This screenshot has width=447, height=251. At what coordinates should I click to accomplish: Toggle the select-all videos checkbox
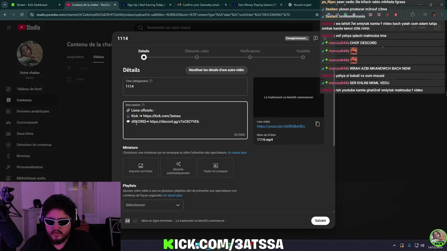point(69,79)
